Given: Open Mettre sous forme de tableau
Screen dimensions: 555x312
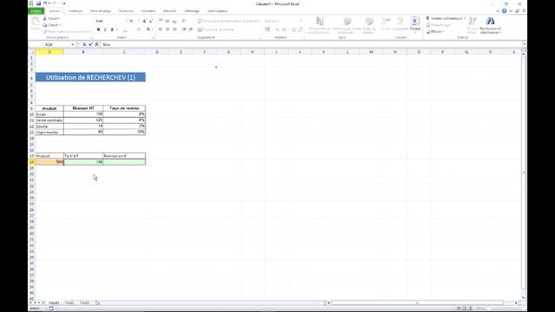Looking at the screenshot, I should (347, 25).
